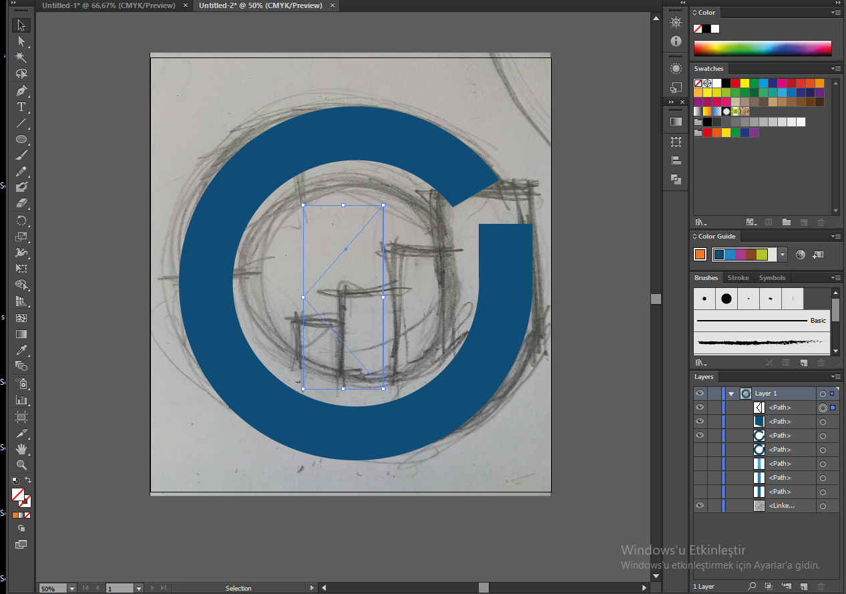Toggle lock column for Linked File row
Image resolution: width=846 pixels, height=594 pixels.
point(714,506)
